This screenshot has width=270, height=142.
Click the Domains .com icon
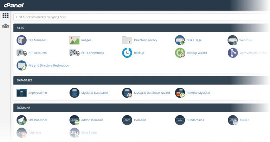coord(127,120)
